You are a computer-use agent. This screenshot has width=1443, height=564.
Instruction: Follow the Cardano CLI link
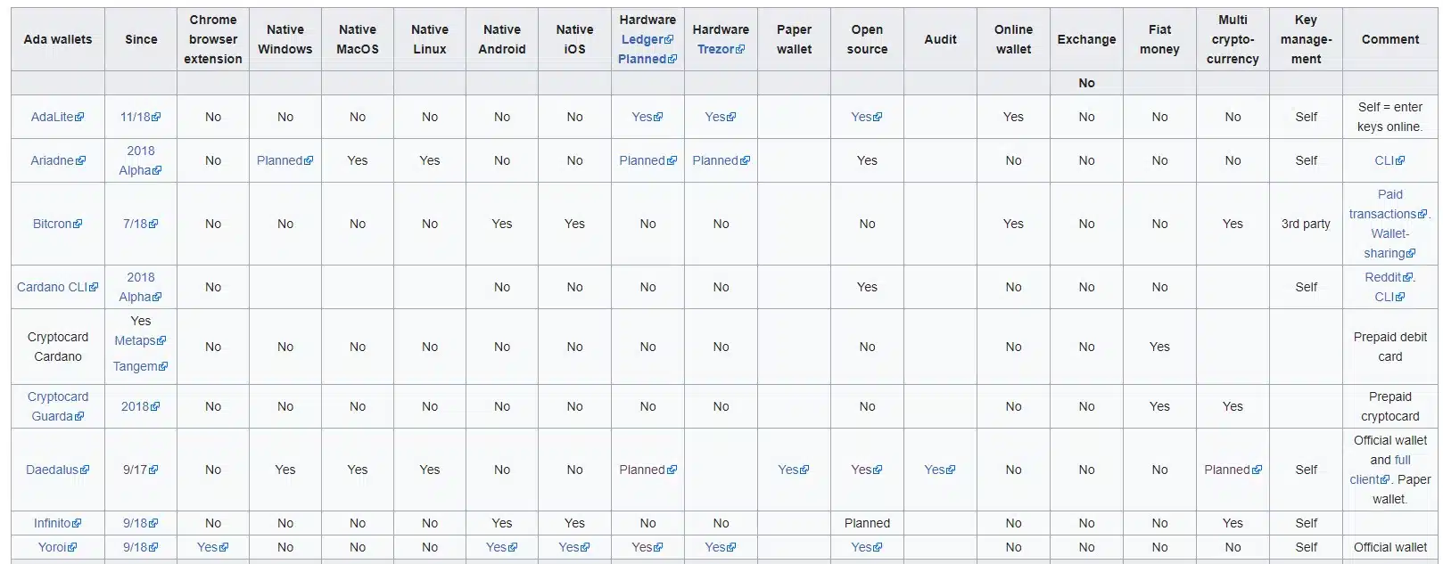(57, 287)
